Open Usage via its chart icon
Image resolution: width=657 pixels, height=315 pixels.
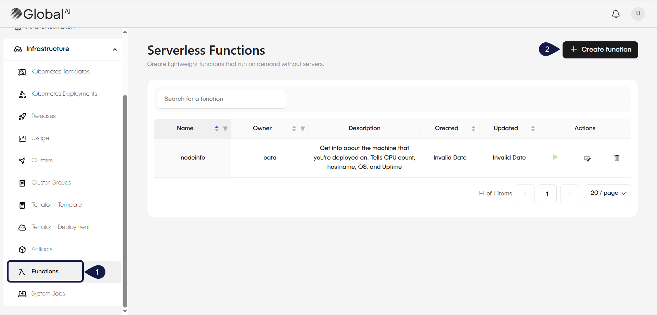pyautogui.click(x=22, y=138)
